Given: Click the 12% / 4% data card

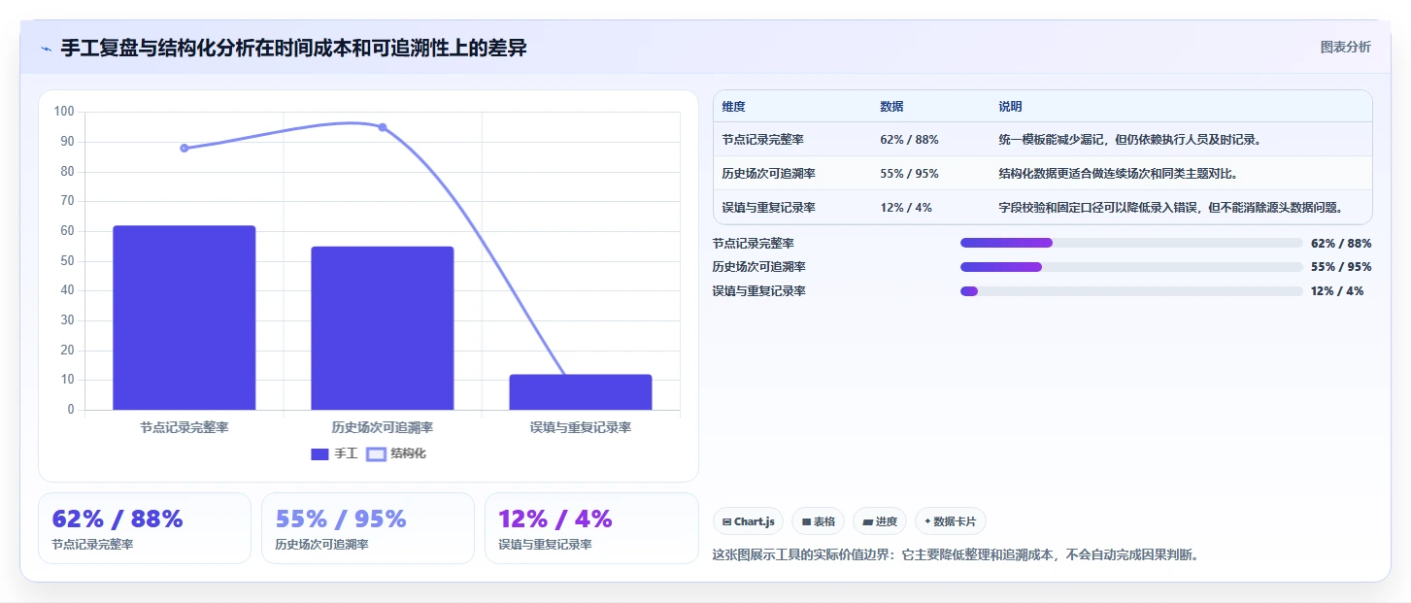Looking at the screenshot, I should (x=591, y=528).
